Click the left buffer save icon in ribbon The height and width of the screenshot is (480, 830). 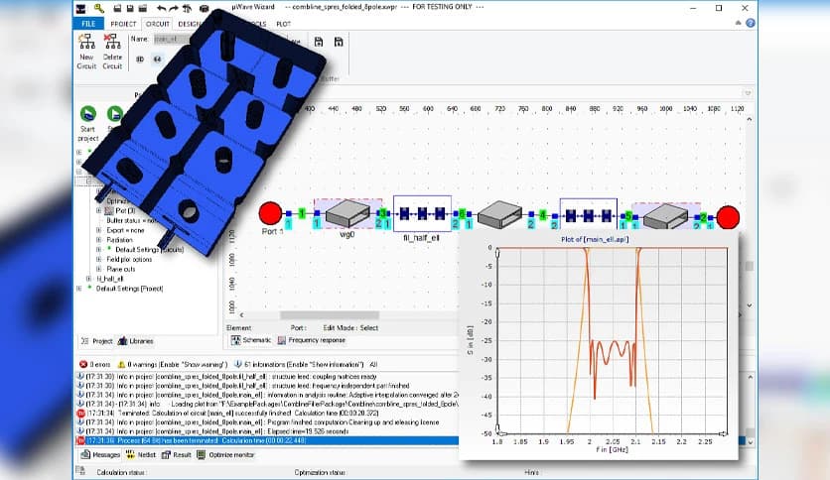pyautogui.click(x=319, y=42)
